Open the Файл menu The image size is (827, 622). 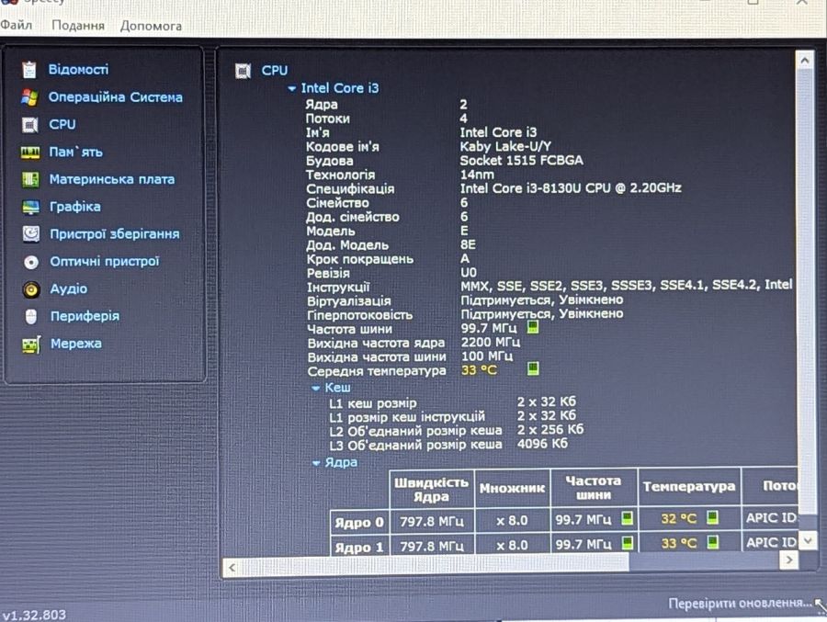pyautogui.click(x=17, y=25)
